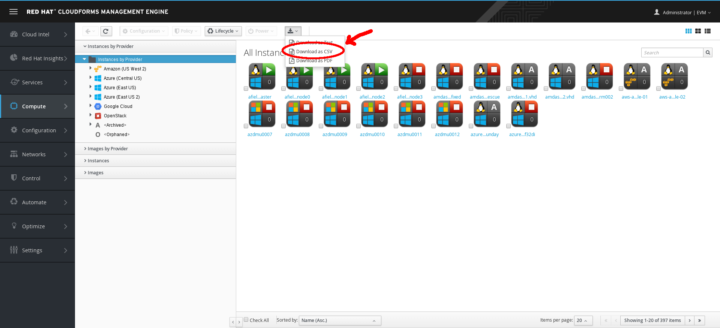Click the history back arrow button

(90, 31)
